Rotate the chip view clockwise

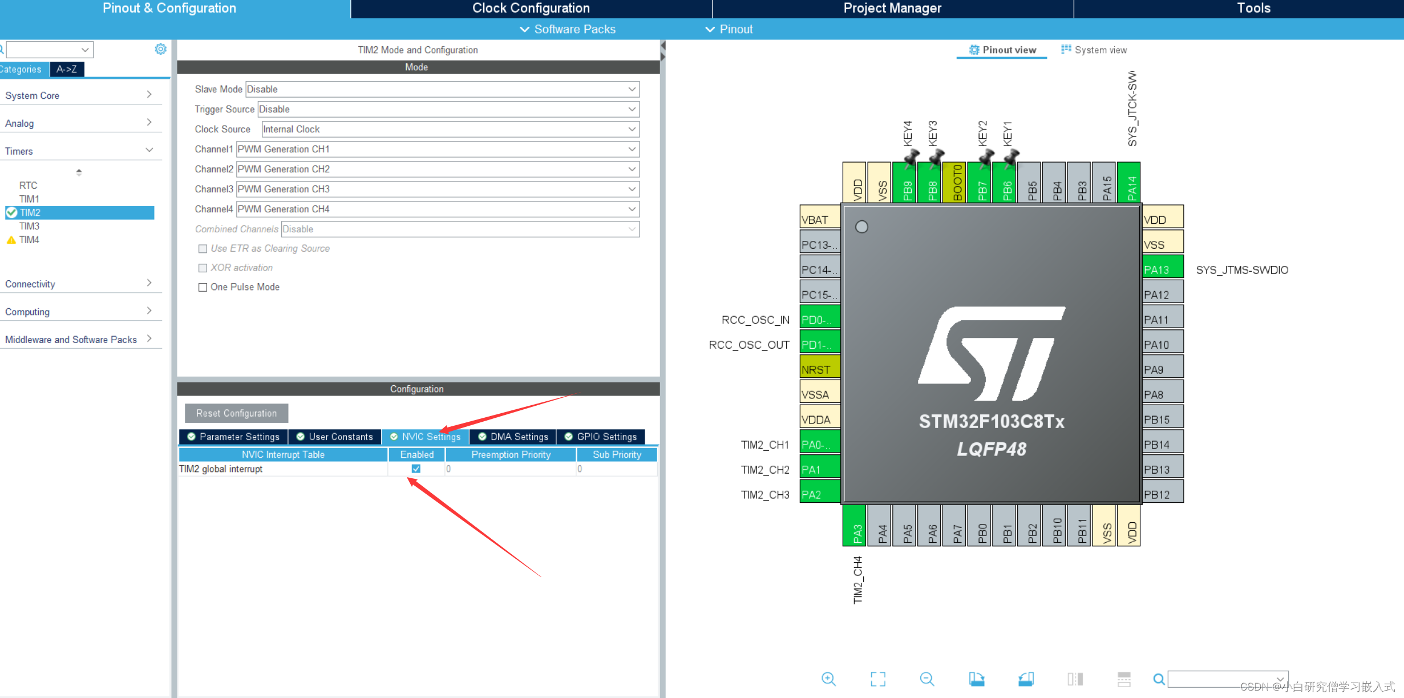977,679
